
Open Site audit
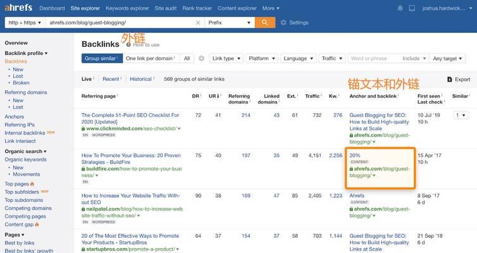pos(166,8)
